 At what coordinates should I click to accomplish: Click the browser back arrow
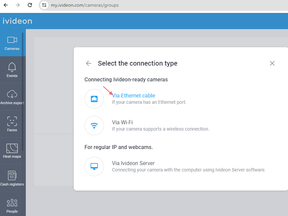[x=6, y=5]
